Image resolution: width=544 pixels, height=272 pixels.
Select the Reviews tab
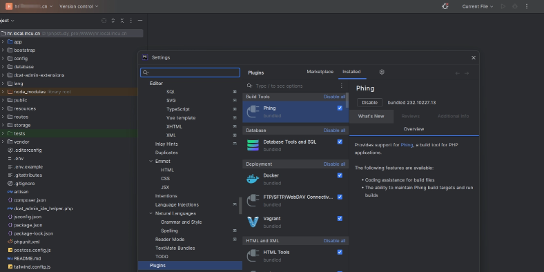[411, 116]
